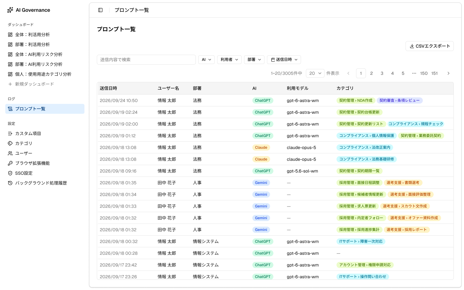Click the tag icon next to カテゴリ
Screen dimensions: 464x290
pos(10,143)
